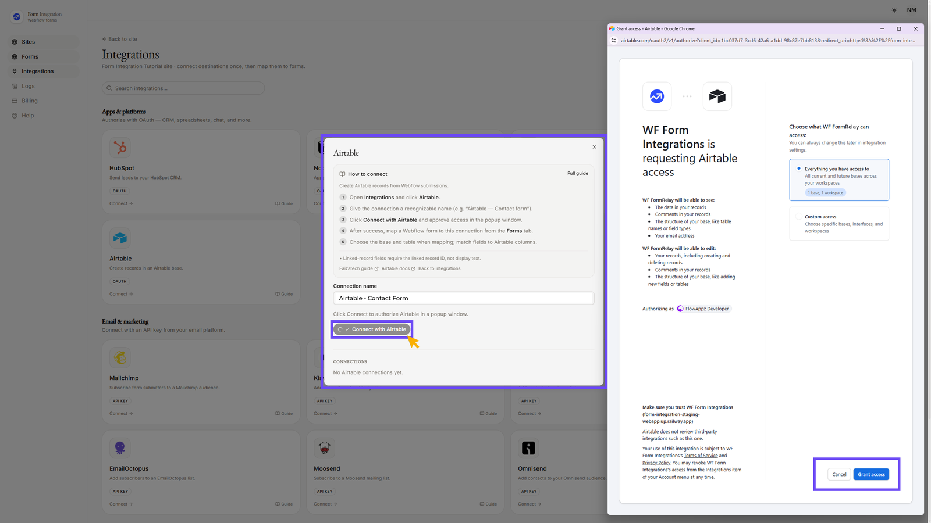
Task: Click Connect on the Airtable card
Action: click(121, 294)
